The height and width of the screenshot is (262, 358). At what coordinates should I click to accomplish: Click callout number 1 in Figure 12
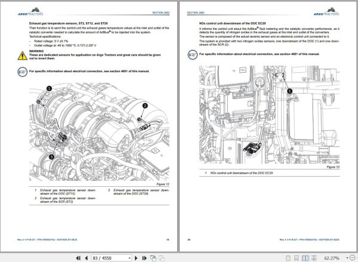coord(49,88)
